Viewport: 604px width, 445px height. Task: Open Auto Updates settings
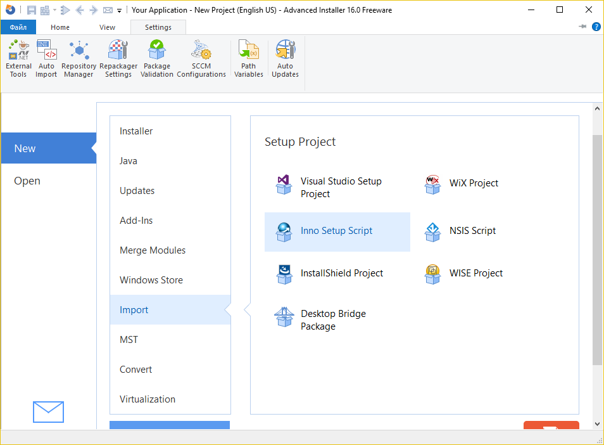click(285, 58)
